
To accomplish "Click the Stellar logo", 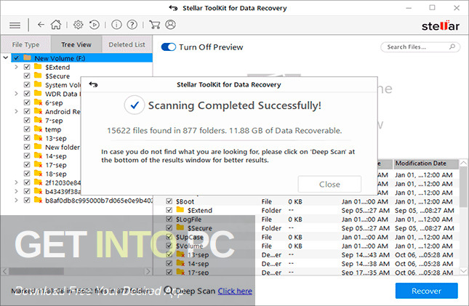I will point(441,25).
